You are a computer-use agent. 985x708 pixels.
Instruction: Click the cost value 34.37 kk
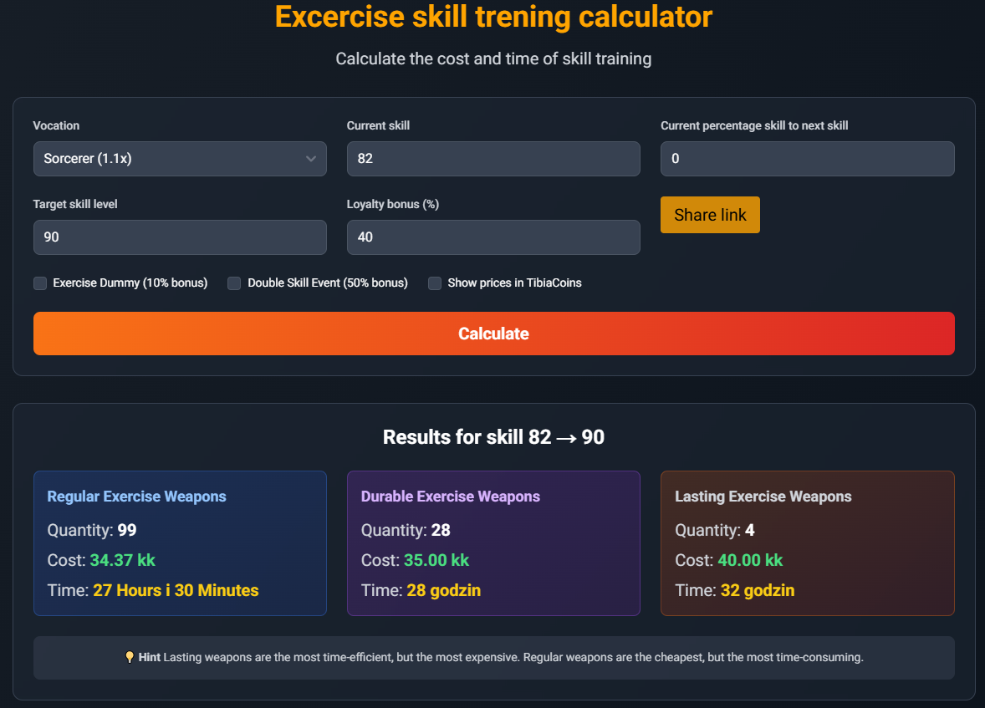coord(122,560)
